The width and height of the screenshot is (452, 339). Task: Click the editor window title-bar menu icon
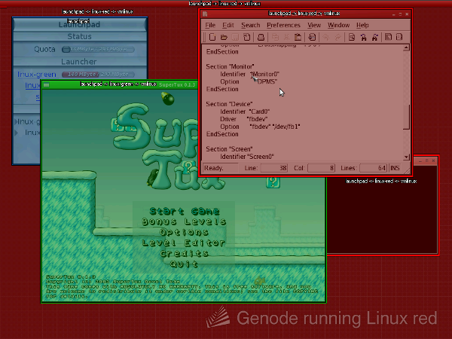(x=205, y=14)
